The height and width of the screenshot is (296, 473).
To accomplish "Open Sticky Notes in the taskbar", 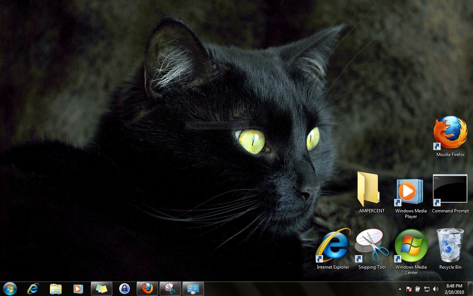I will coord(102,289).
